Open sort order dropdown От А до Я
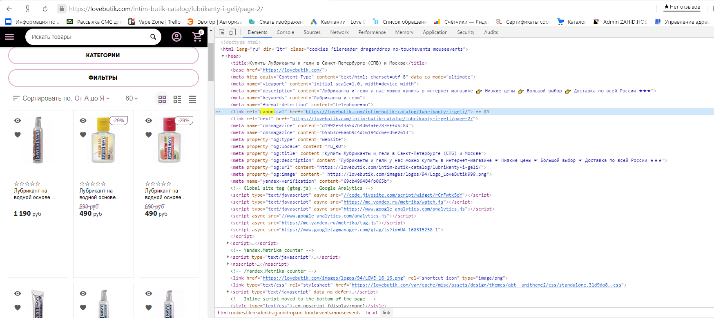 tap(92, 99)
